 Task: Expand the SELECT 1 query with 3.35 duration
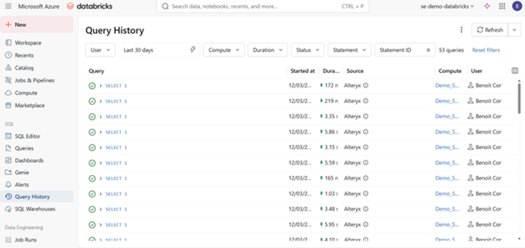point(100,116)
